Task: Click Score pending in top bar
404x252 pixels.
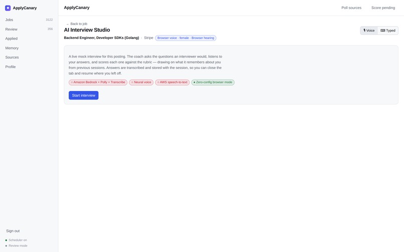Action: coord(383,7)
